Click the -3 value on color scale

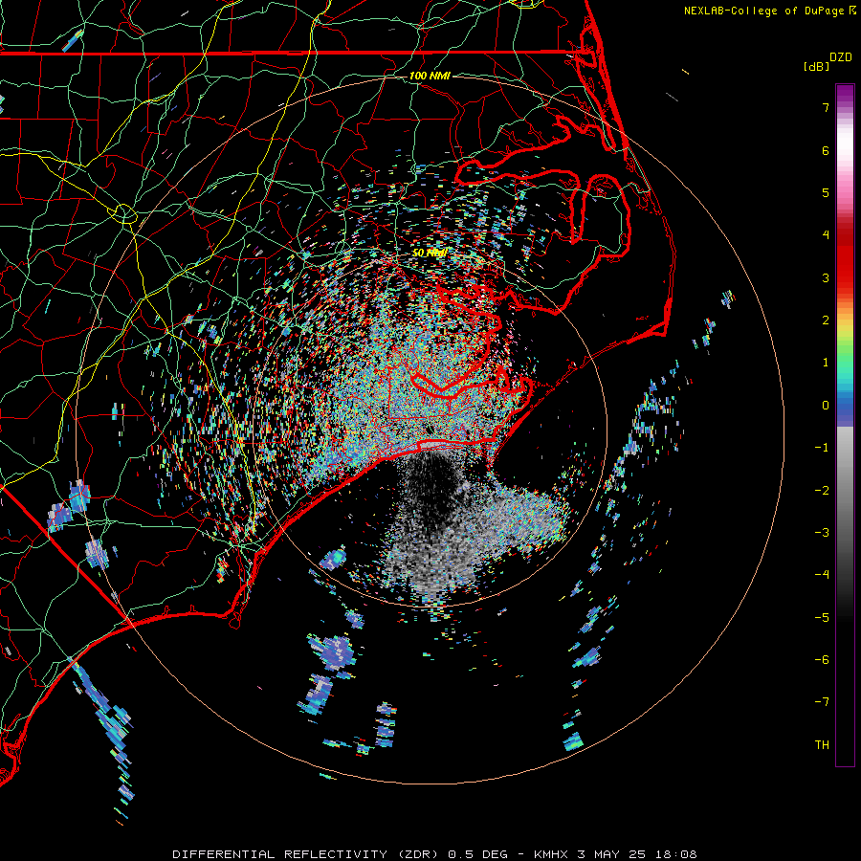pyautogui.click(x=822, y=533)
